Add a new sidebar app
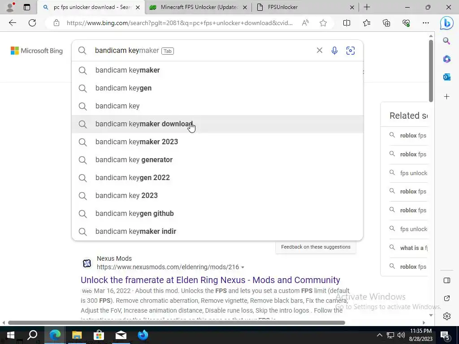Viewport: 459px width, 344px height. tap(446, 97)
